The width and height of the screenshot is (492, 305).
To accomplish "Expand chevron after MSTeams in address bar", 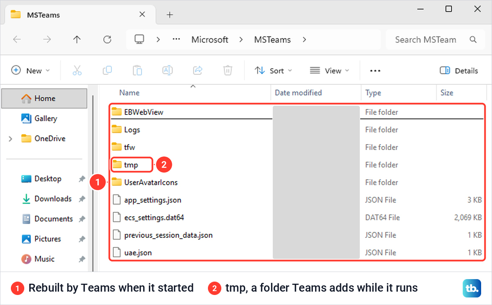I will [x=304, y=40].
